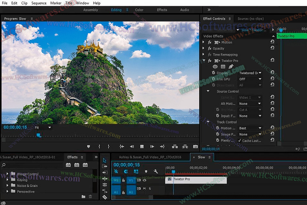Click the Export Frame camera icon
Viewport: 307px width, 205px height.
[x=195, y=146]
